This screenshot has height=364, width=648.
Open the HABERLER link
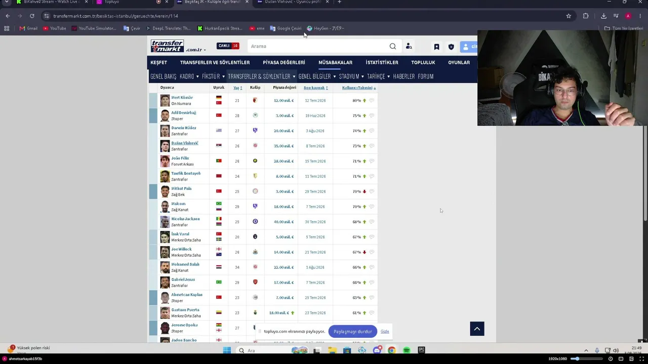pyautogui.click(x=404, y=76)
